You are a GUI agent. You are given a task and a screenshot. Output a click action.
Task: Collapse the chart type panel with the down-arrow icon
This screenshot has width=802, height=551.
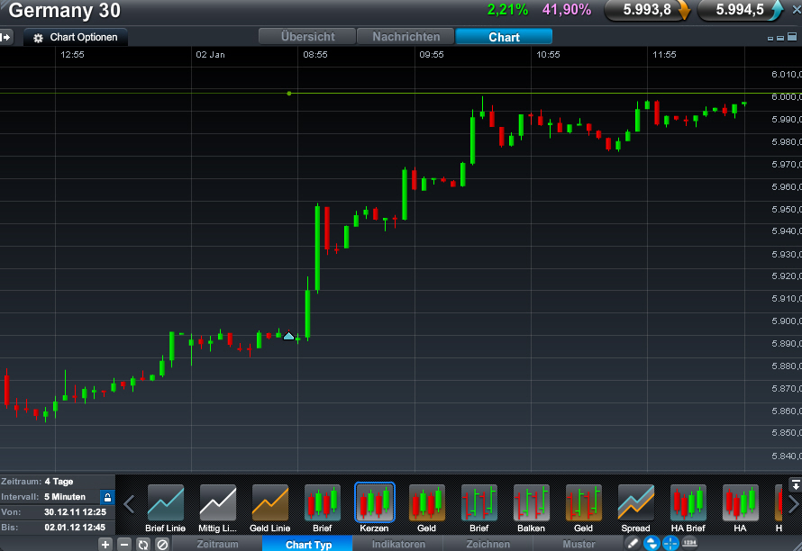point(795,484)
